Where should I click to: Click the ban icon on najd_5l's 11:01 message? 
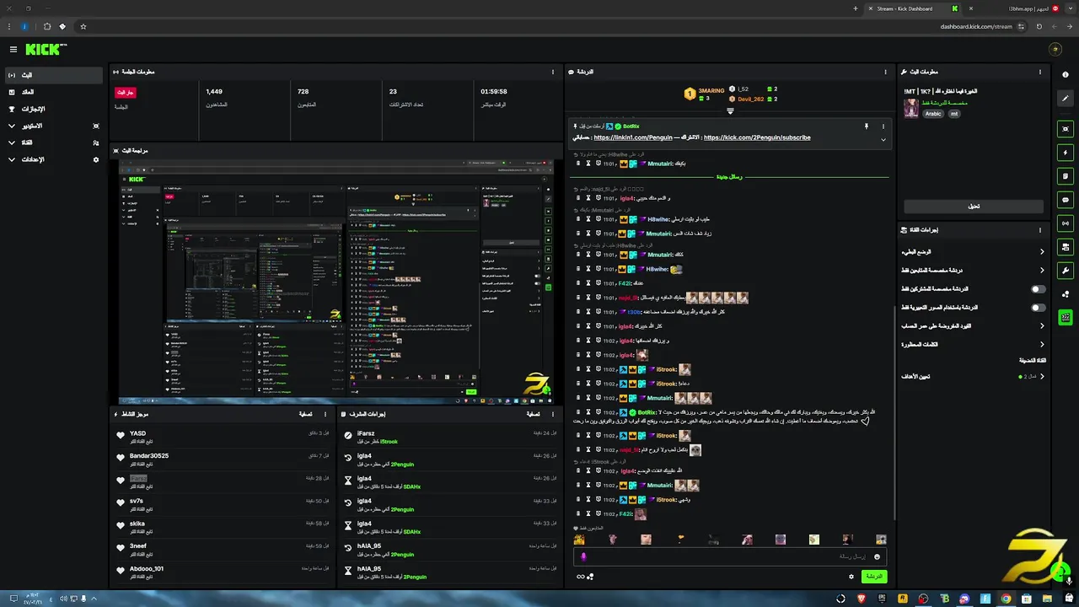tap(598, 298)
